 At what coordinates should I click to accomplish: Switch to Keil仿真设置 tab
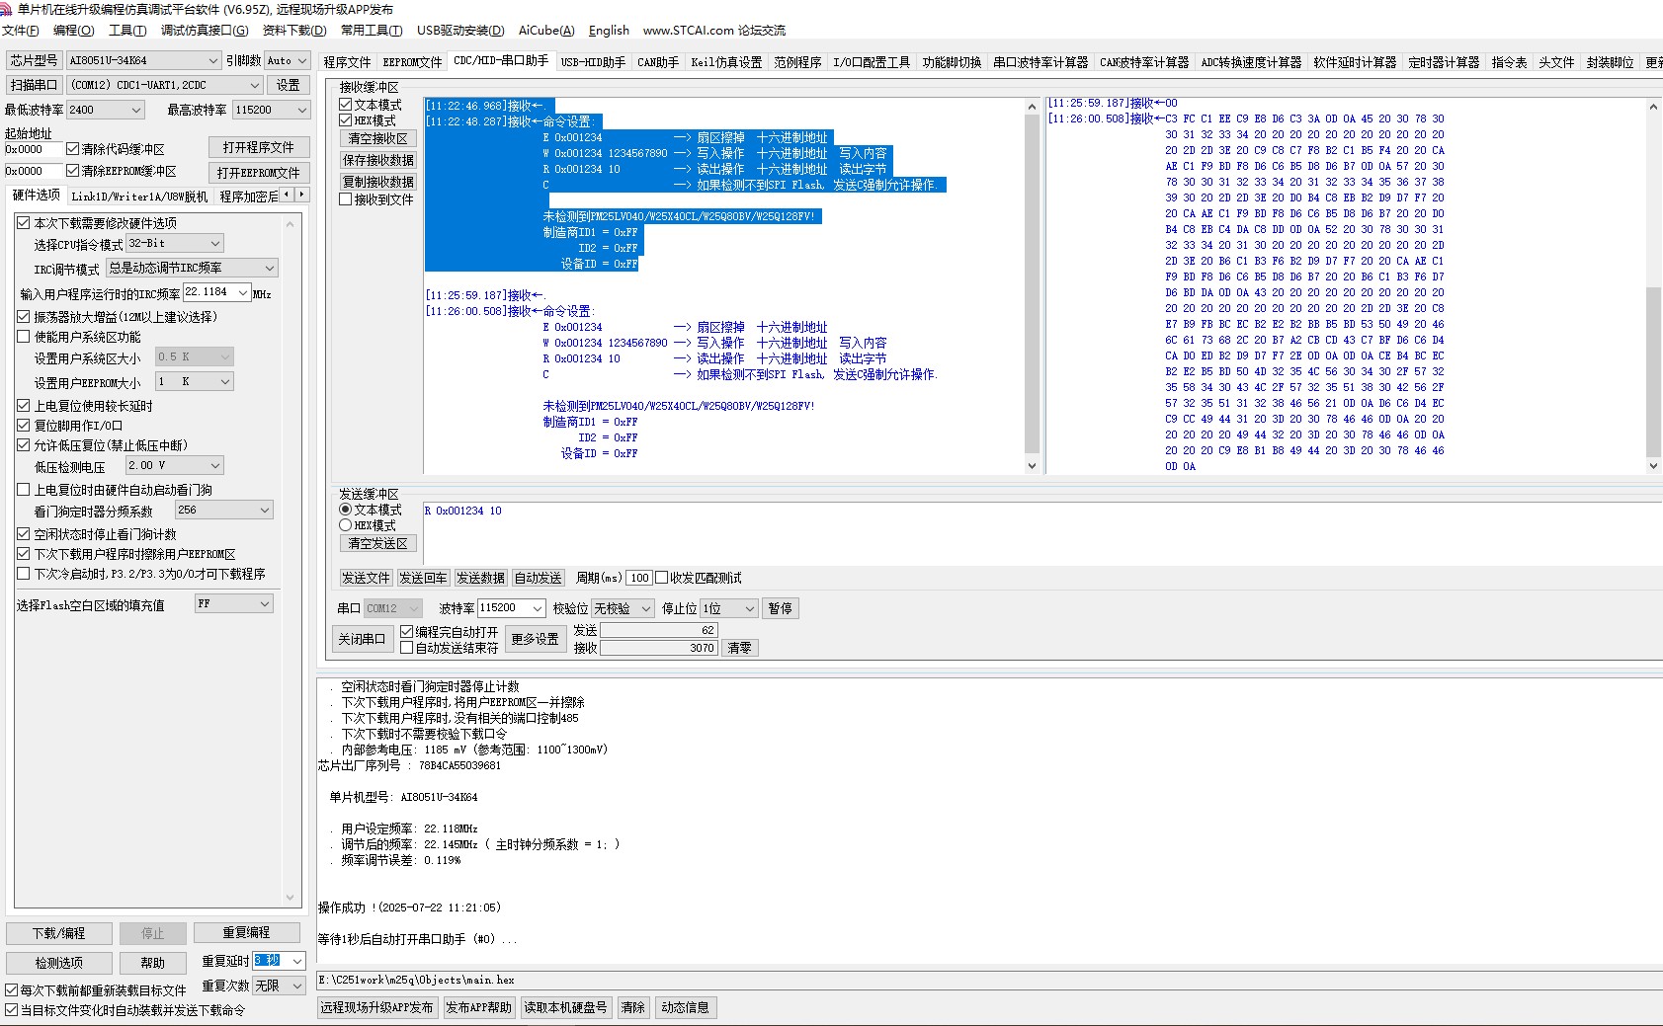726,62
